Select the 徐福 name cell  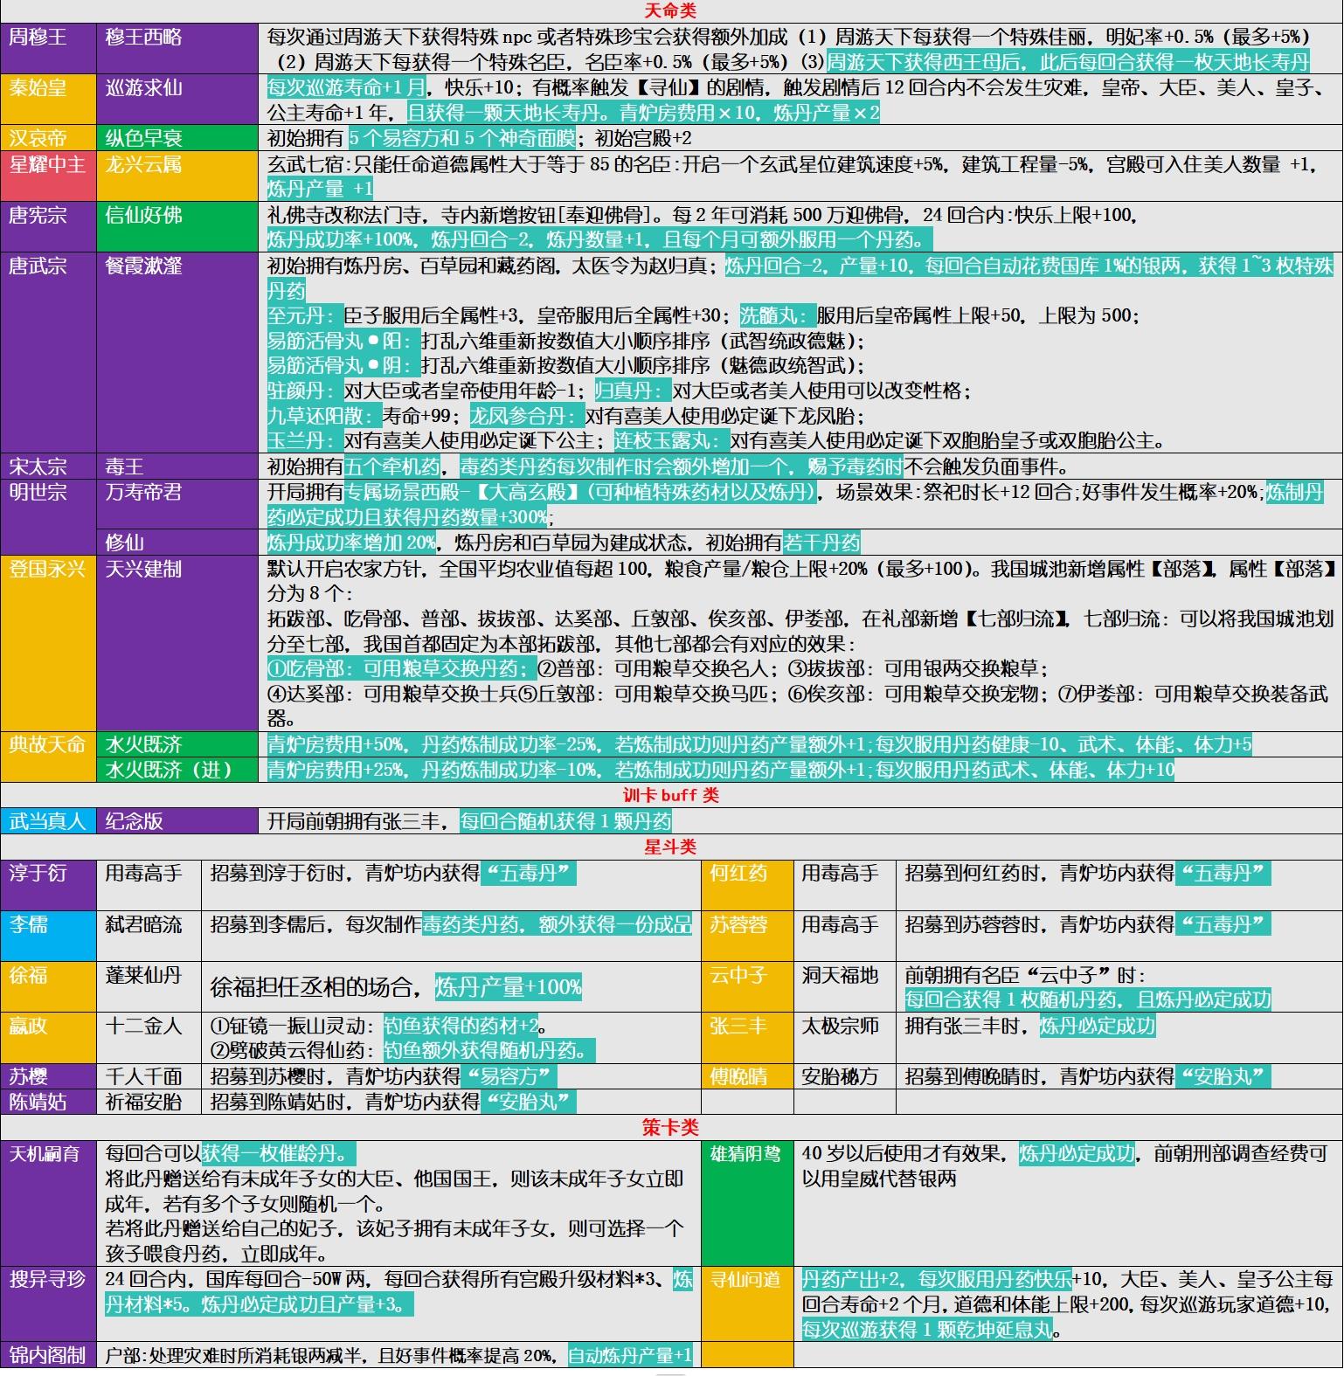48,986
